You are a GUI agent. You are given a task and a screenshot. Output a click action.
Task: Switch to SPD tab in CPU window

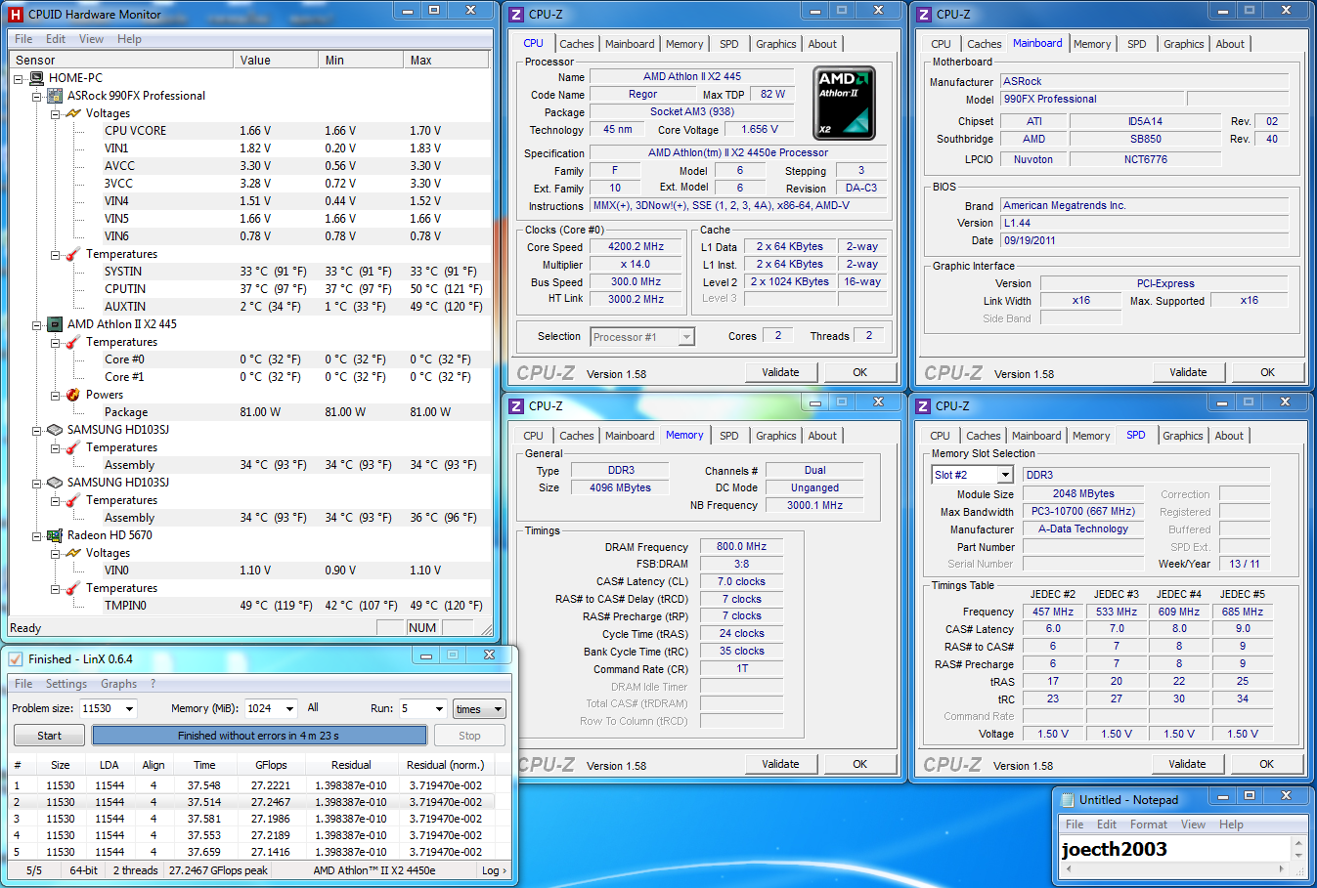[729, 44]
